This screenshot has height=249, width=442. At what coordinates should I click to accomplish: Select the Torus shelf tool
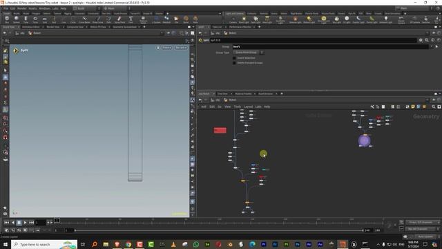tap(35, 19)
